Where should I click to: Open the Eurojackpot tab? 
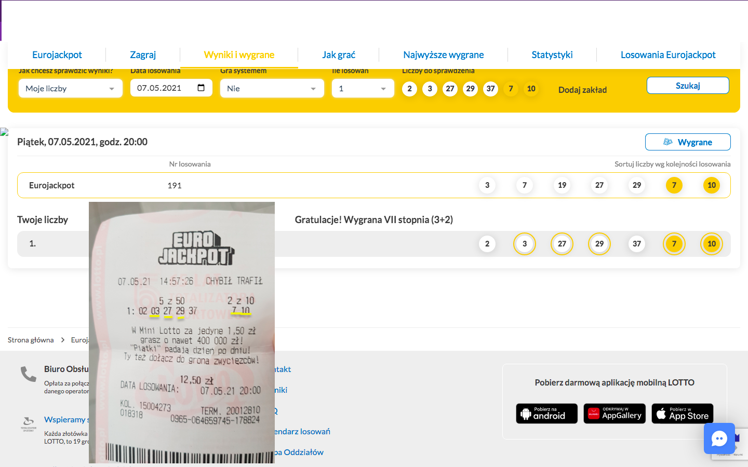[x=57, y=54]
